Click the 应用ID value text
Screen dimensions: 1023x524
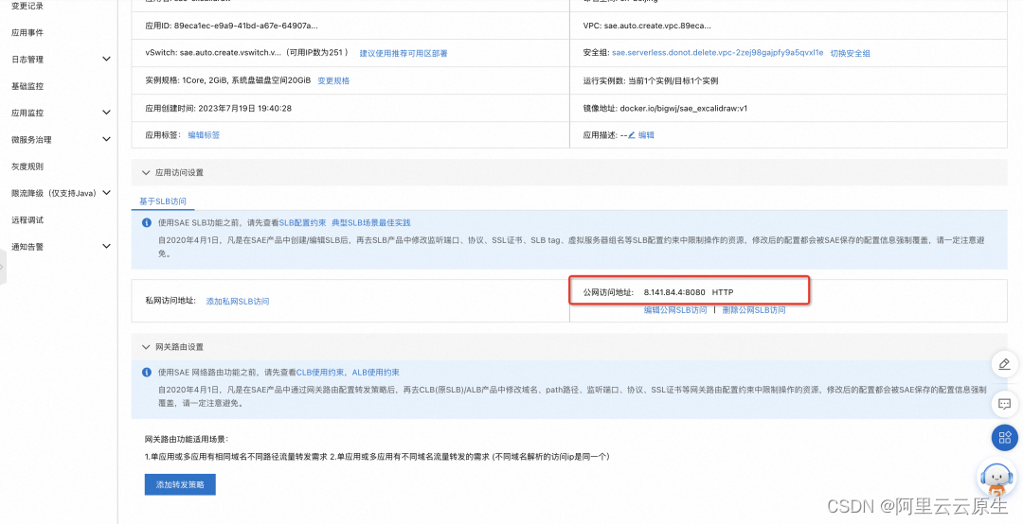(x=247, y=26)
